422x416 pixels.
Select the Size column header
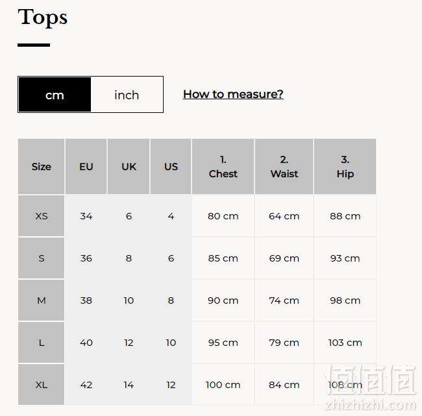pos(41,167)
